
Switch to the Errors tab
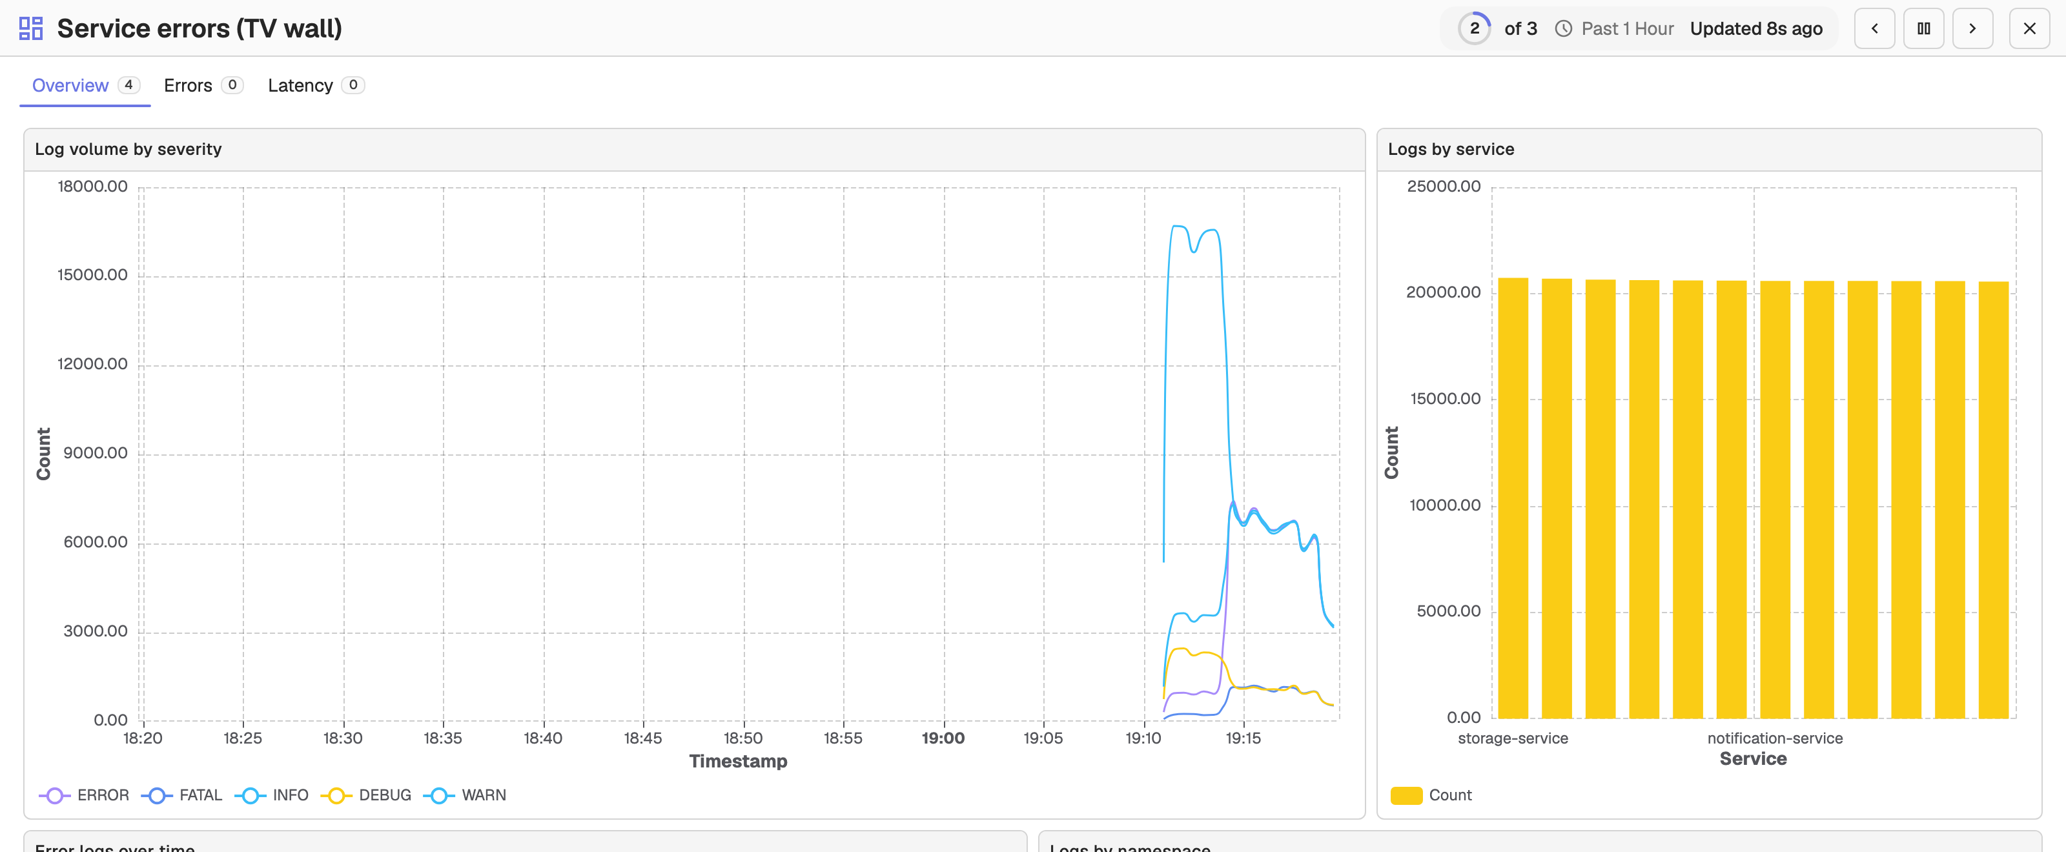203,86
